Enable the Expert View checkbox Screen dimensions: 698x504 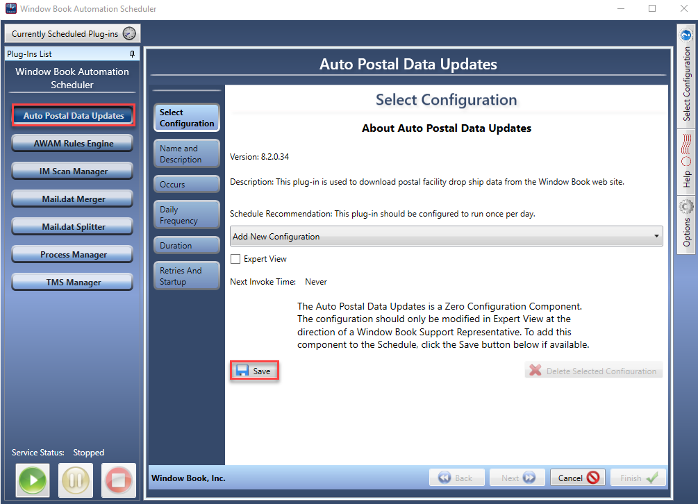235,259
